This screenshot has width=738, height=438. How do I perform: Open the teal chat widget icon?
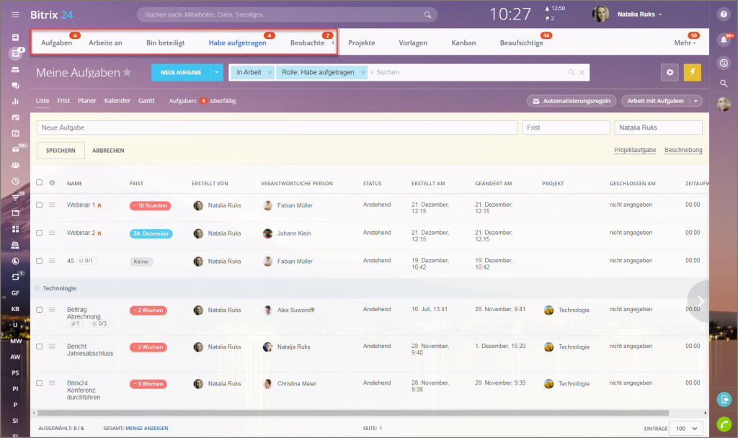click(x=724, y=399)
